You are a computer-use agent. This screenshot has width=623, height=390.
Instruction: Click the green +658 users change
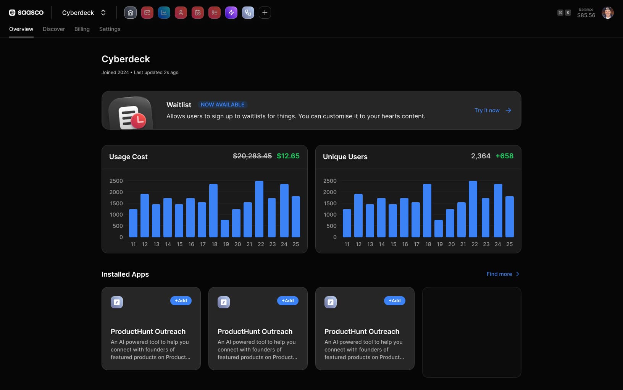pos(505,156)
